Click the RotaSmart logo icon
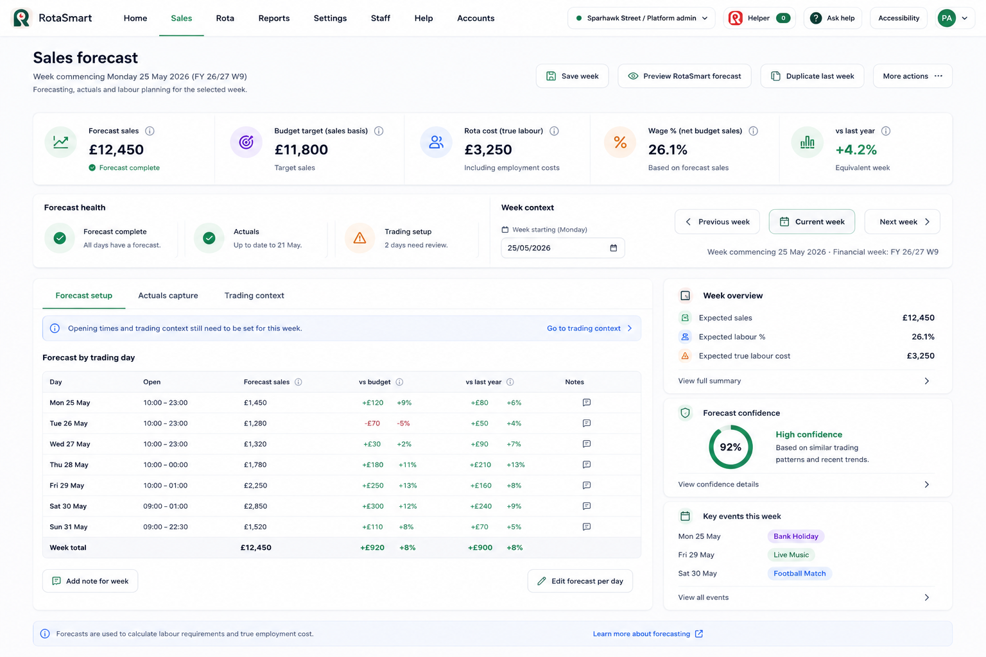 coord(22,18)
